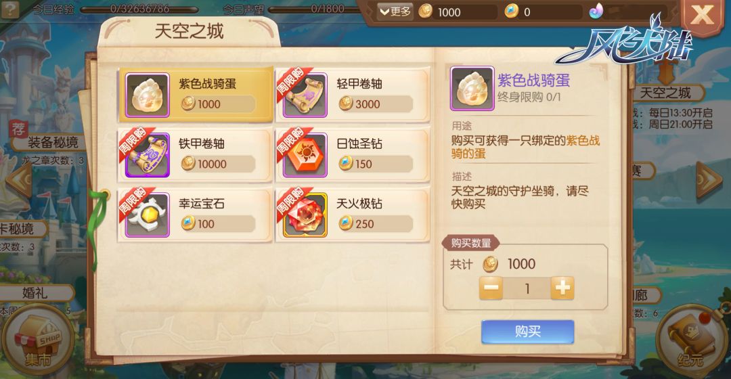Go to previous page with left arrow
Viewport: 731px width, 379px height.
(20, 179)
